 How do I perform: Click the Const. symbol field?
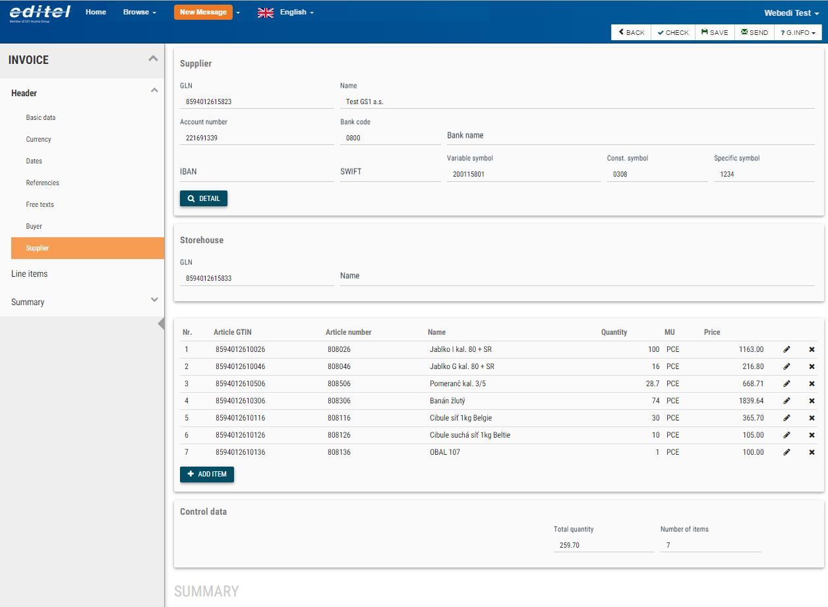tap(657, 174)
